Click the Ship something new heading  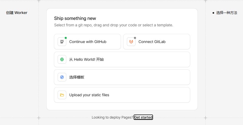point(75,18)
